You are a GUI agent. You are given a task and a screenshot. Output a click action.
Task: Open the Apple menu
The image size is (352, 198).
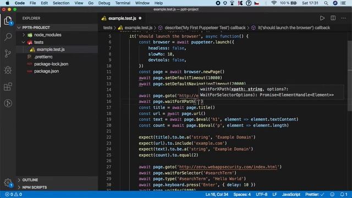7,3
